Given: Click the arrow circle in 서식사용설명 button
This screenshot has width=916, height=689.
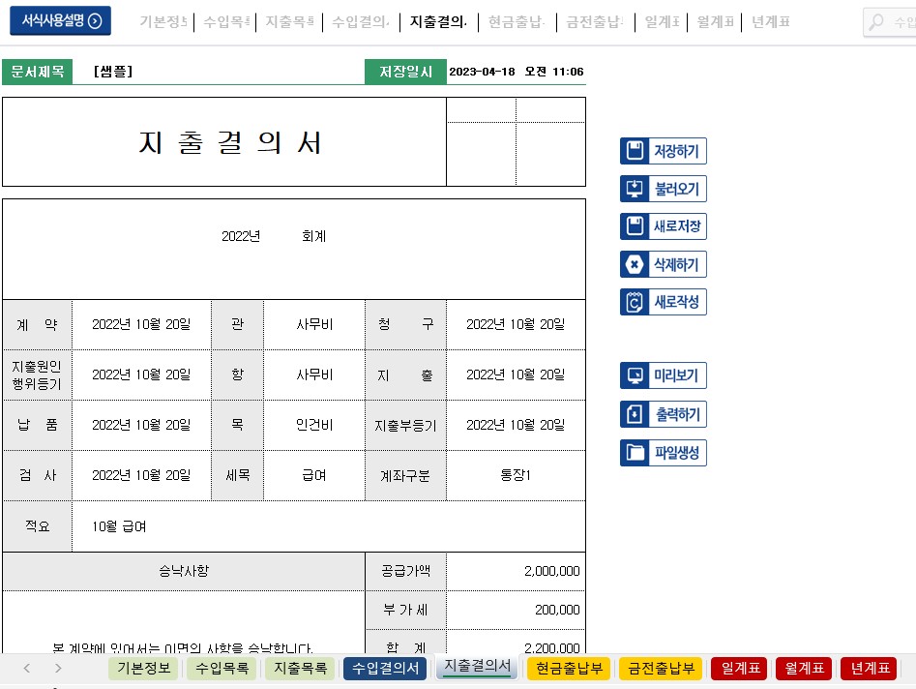Looking at the screenshot, I should [95, 21].
